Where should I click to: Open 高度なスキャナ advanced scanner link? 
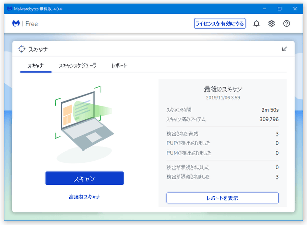pyautogui.click(x=84, y=197)
